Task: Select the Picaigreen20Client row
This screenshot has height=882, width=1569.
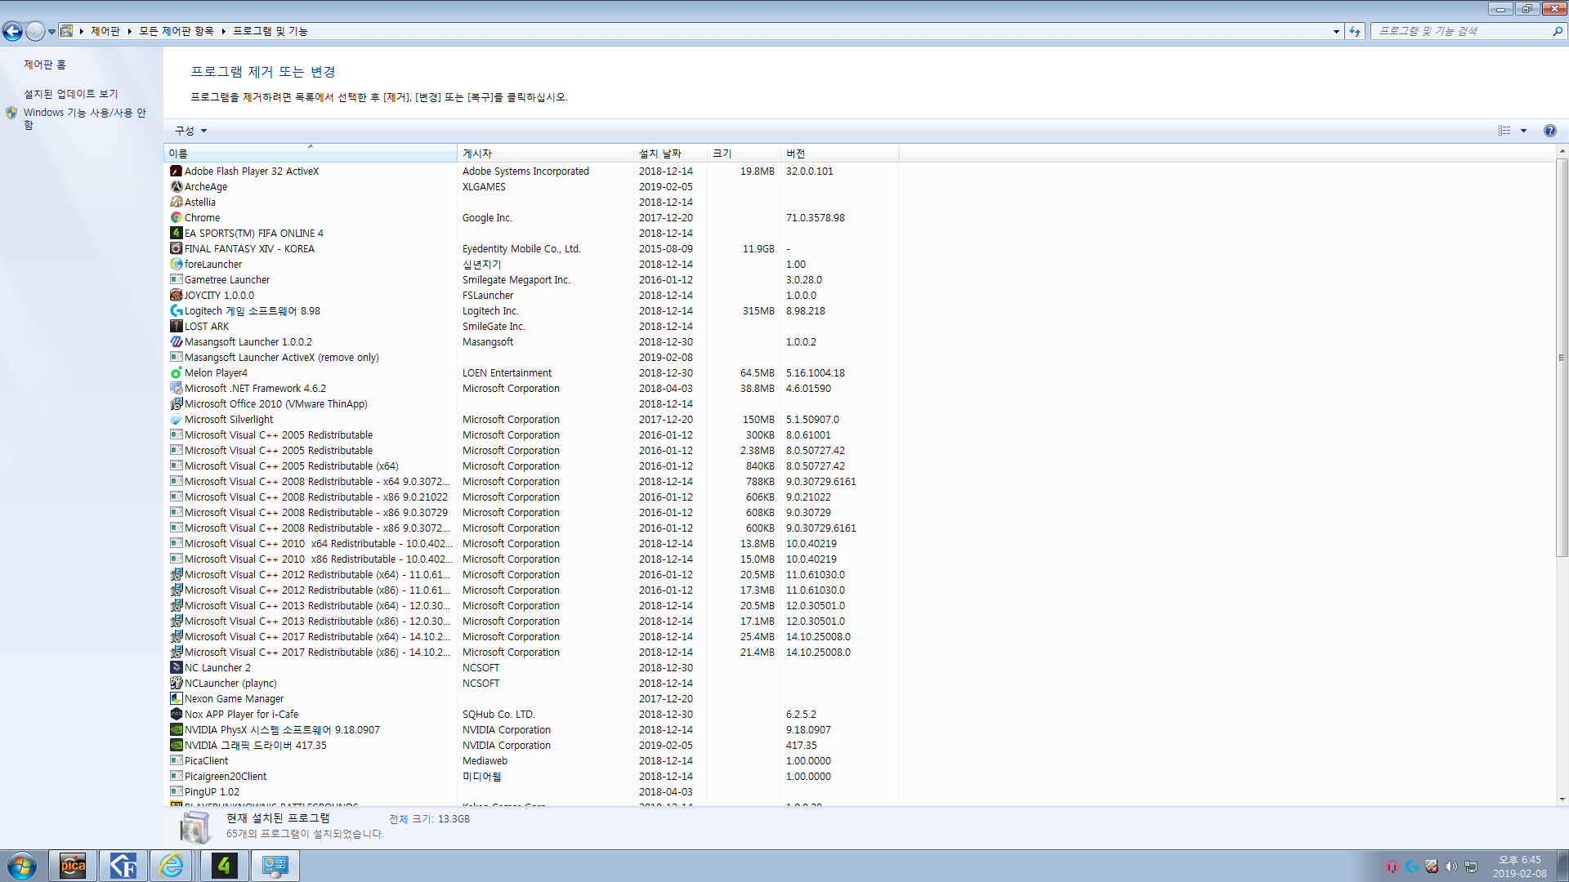Action: tap(531, 777)
